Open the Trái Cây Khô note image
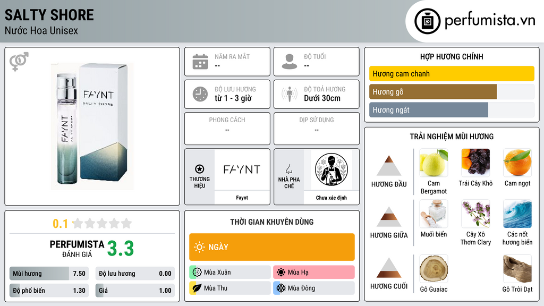The height and width of the screenshot is (306, 544). click(x=475, y=163)
